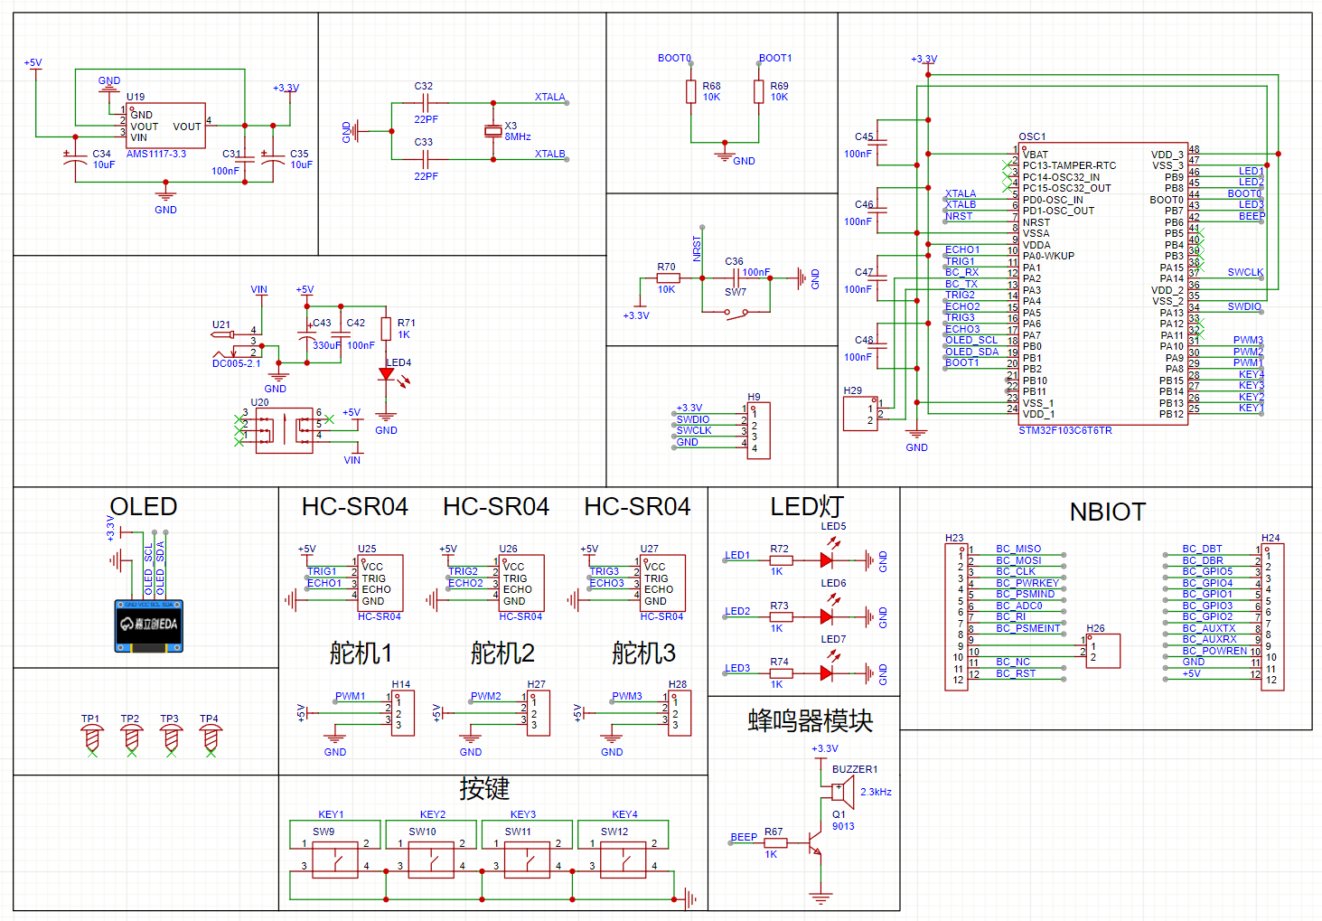Screen dimensions: 1322x921
Task: Select the Q1 9013 transistor symbol
Action: (x=817, y=851)
